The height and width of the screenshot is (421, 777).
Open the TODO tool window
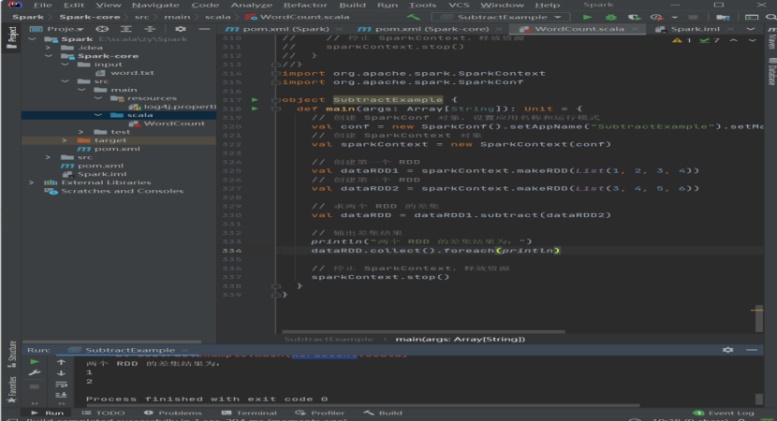pos(103,413)
